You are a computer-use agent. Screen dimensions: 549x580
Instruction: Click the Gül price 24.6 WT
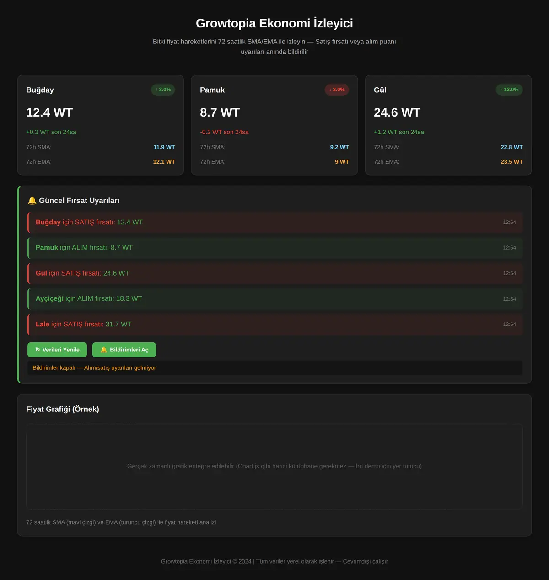tap(397, 112)
